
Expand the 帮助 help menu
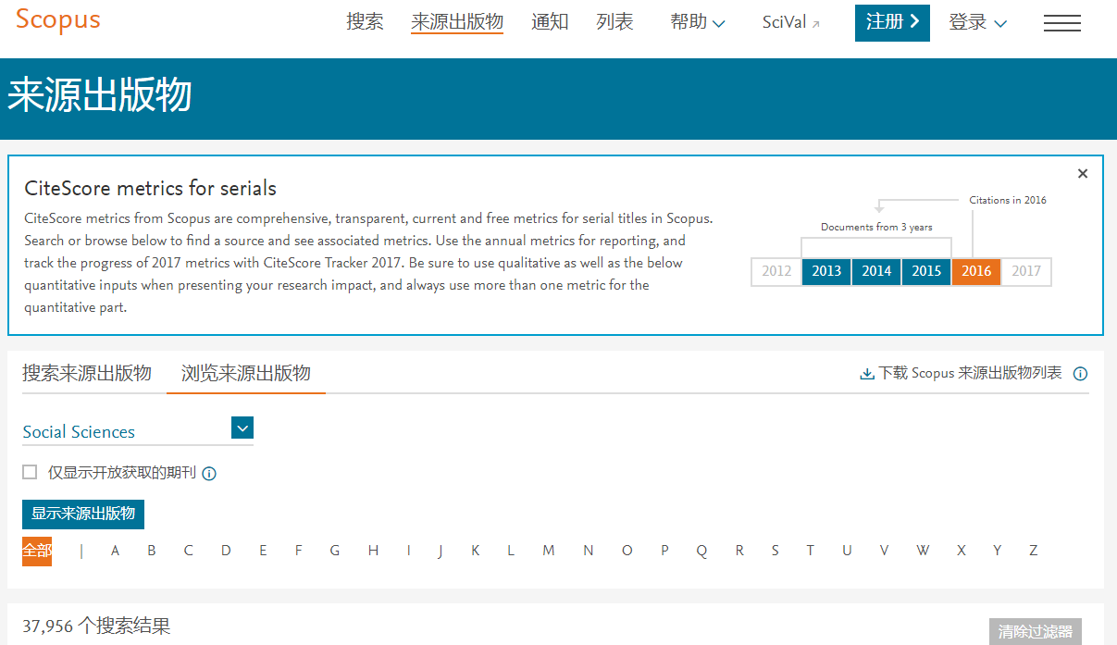698,22
